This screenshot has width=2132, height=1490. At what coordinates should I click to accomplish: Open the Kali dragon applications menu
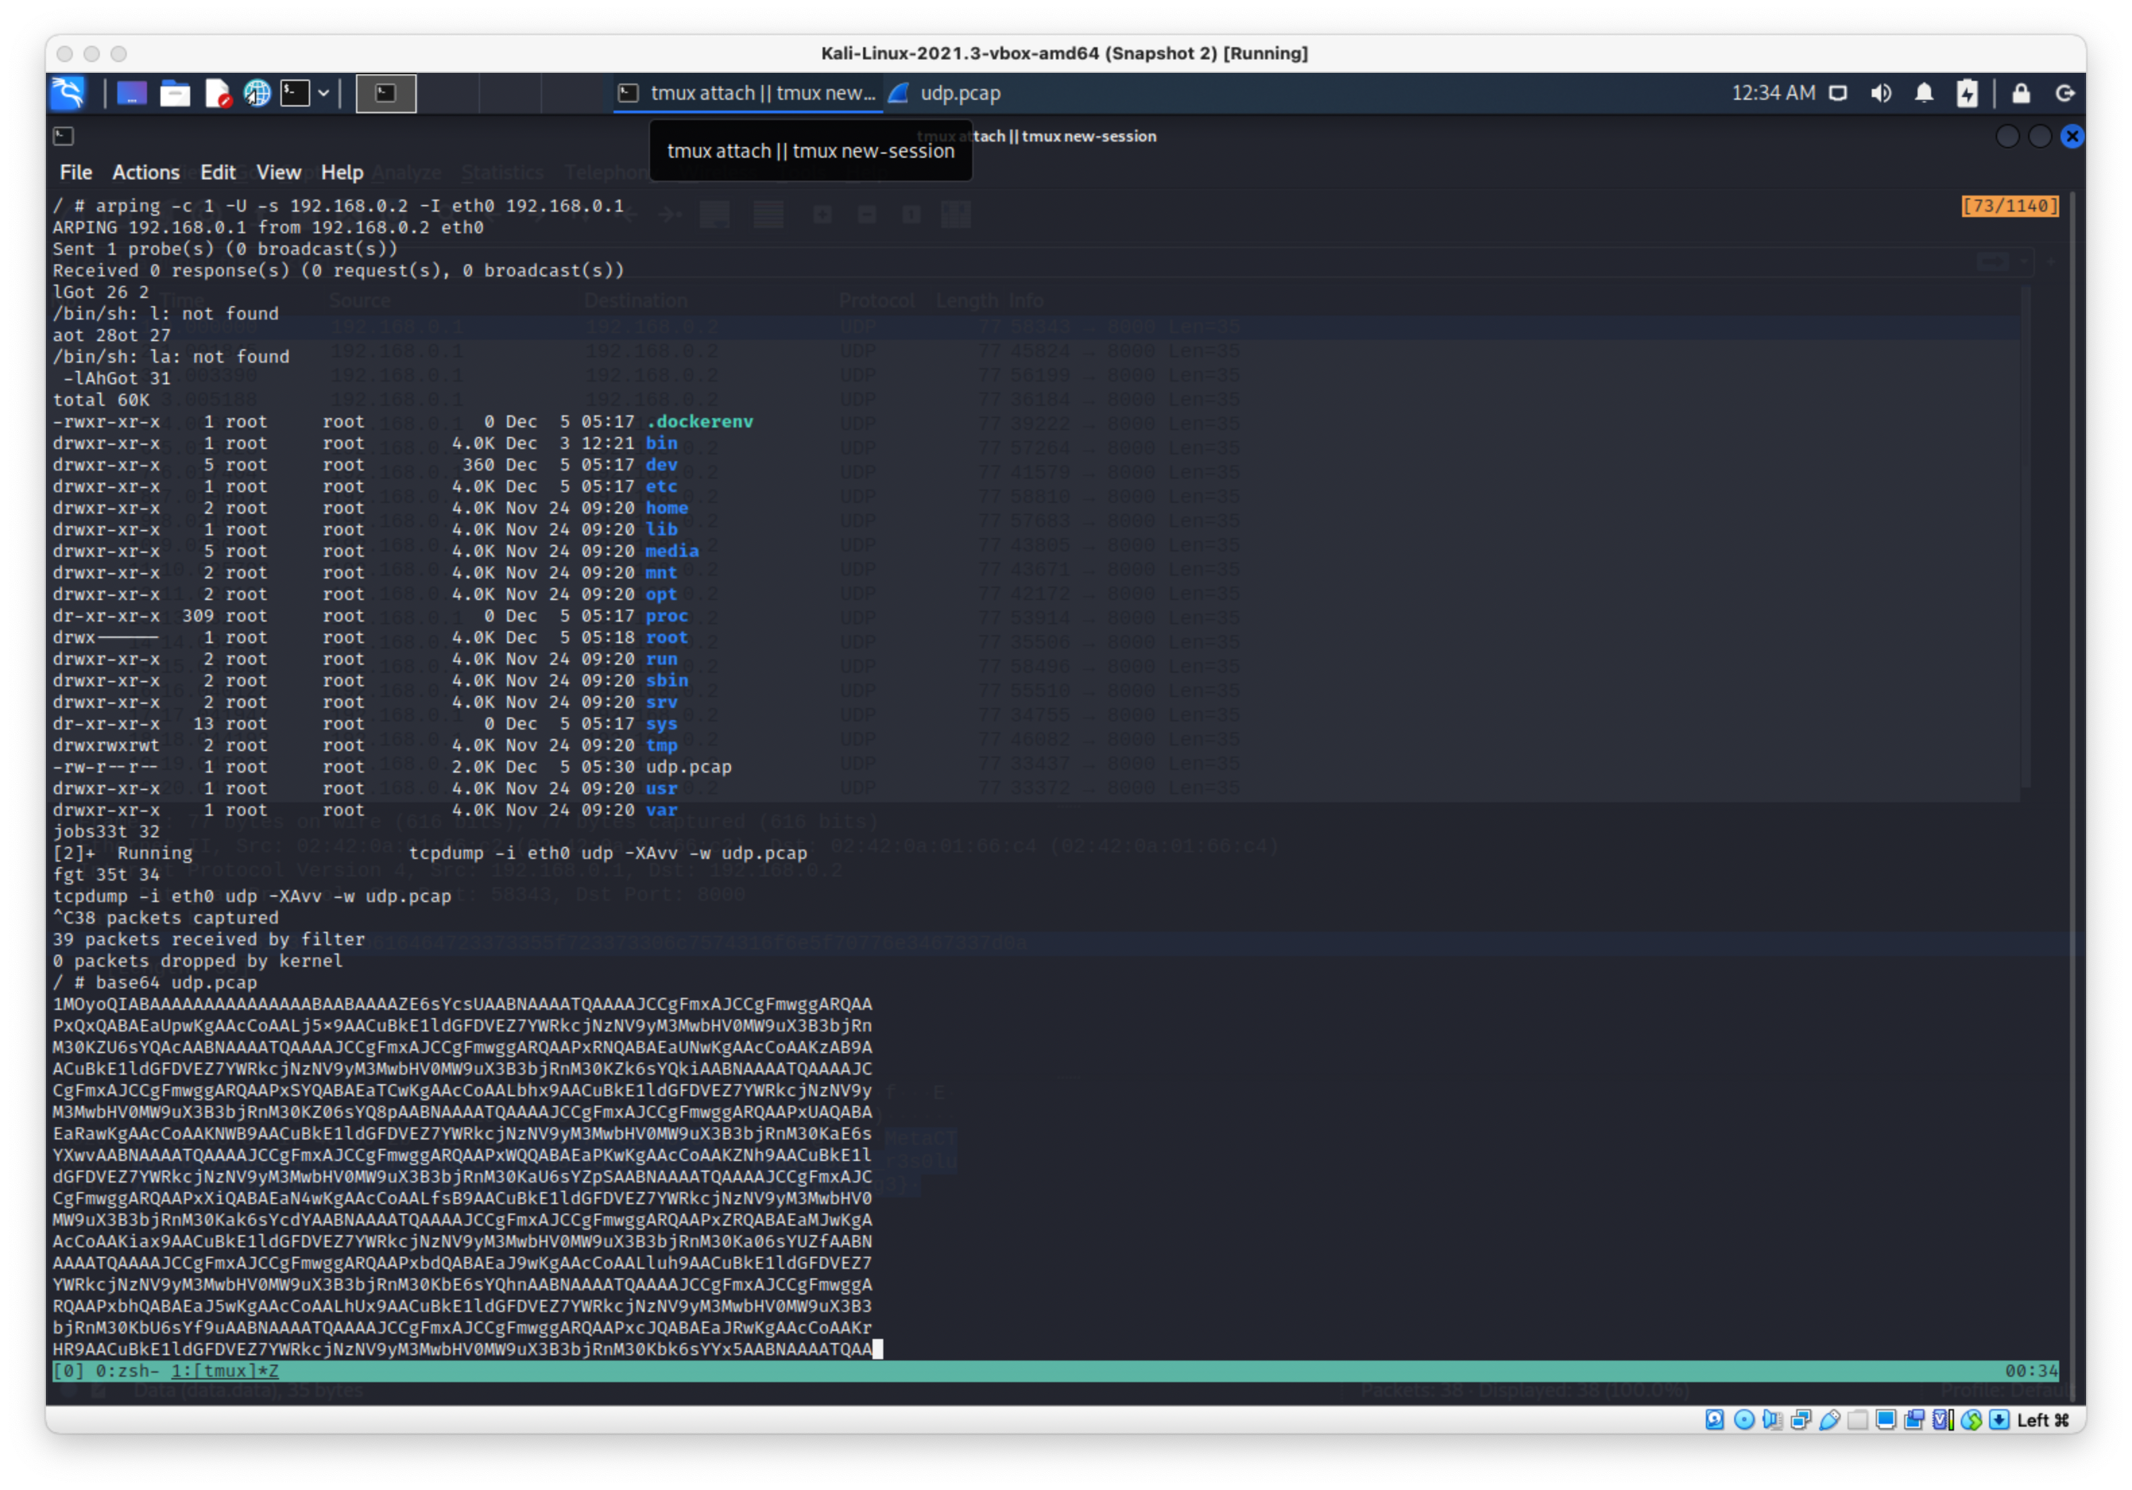coord(69,93)
